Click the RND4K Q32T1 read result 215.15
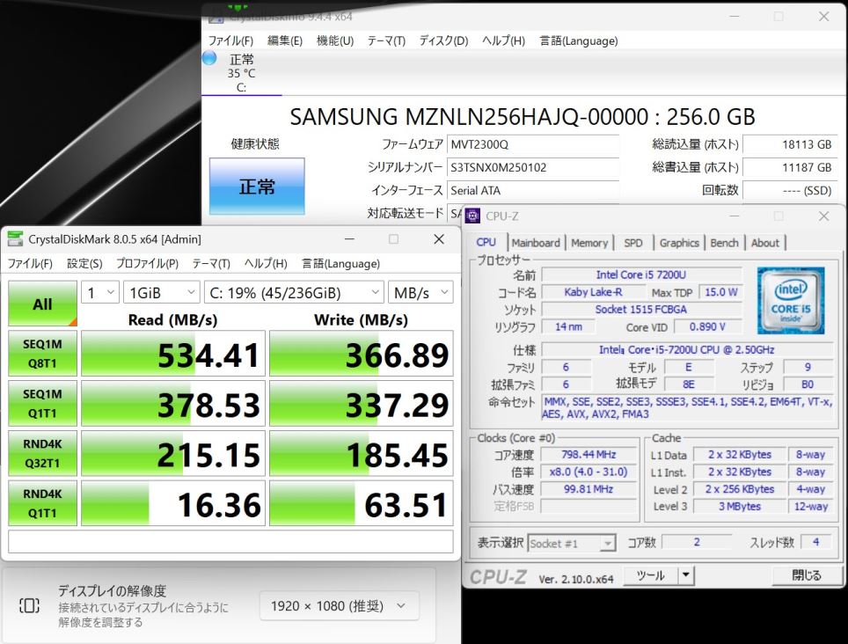The height and width of the screenshot is (644, 848). coord(173,453)
